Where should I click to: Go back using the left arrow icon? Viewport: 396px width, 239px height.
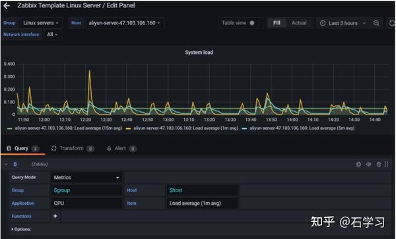point(7,5)
